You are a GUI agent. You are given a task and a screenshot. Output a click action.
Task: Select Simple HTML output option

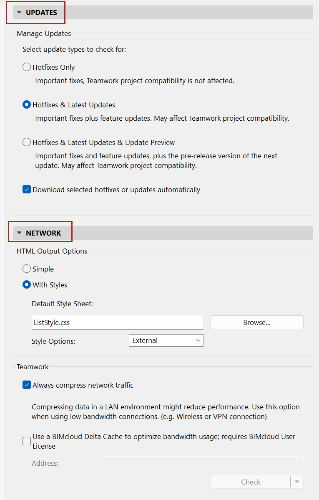[27, 269]
